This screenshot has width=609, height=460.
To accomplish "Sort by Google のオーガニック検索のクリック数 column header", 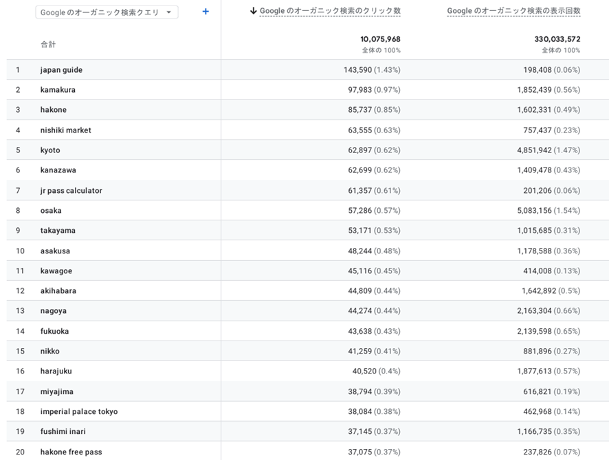I will pos(330,11).
